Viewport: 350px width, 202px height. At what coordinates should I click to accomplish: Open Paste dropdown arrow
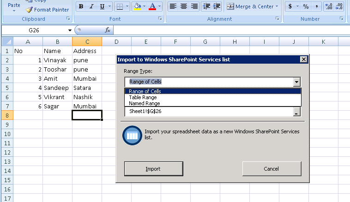[x=14, y=11]
